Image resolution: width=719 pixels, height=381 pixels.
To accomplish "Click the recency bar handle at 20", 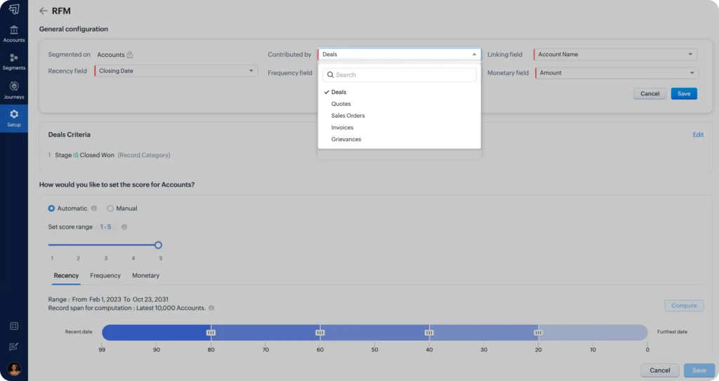I will coord(539,333).
